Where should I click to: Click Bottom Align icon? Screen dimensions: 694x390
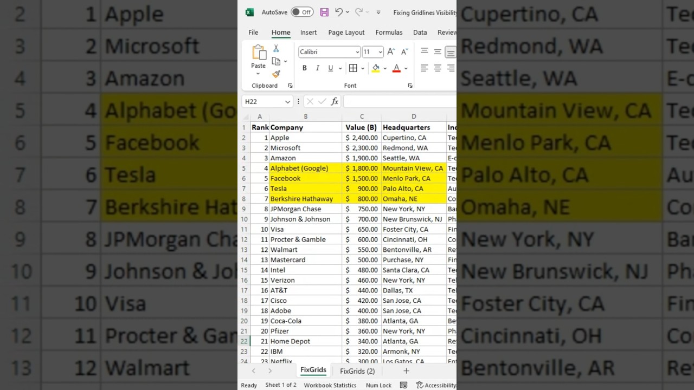coord(451,52)
